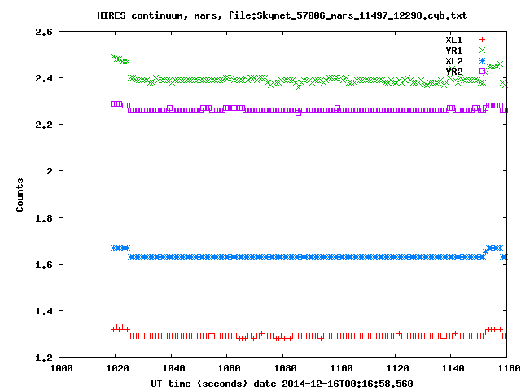Screen dimensions: 521x391
Task: Click the y-axis tick label 1.6
Action: [44, 265]
